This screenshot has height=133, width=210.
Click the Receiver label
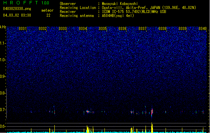tap(68, 12)
